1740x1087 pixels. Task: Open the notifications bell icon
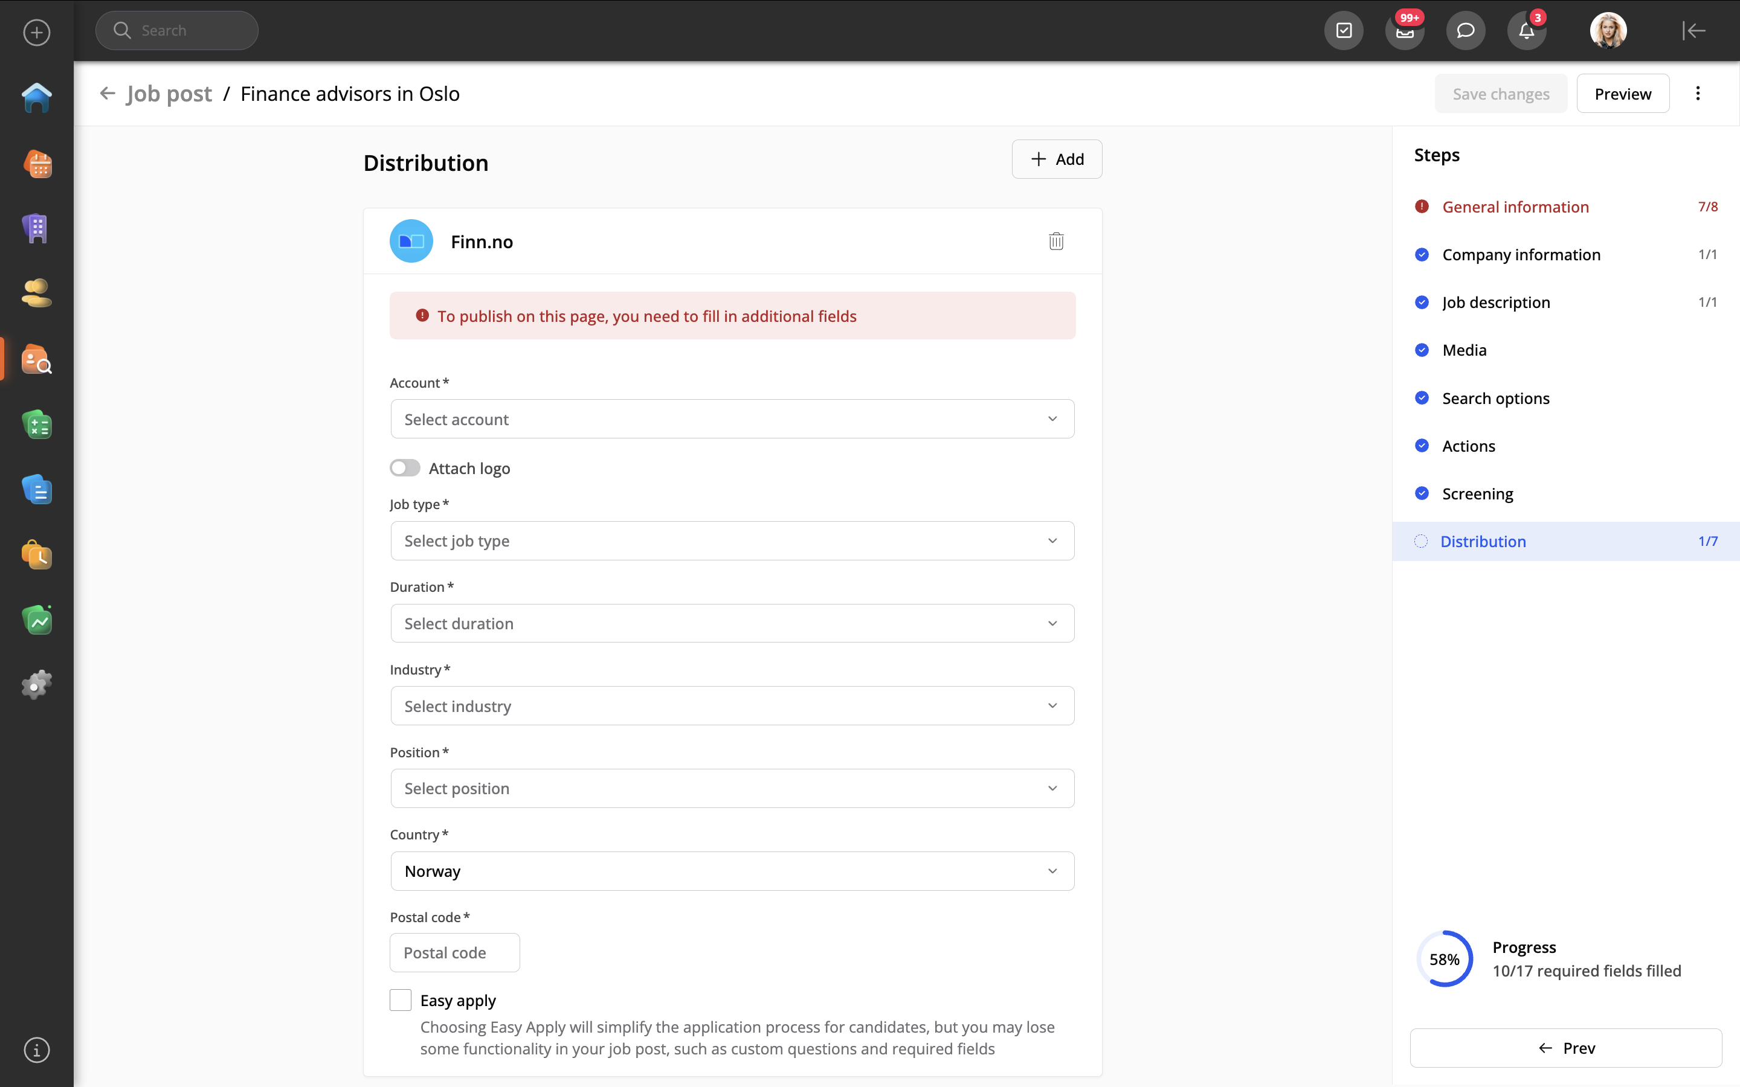click(x=1526, y=31)
